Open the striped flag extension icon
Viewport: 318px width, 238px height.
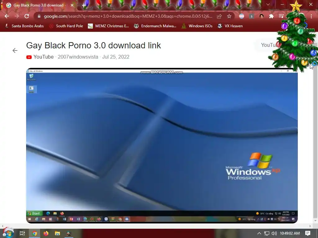(241, 16)
